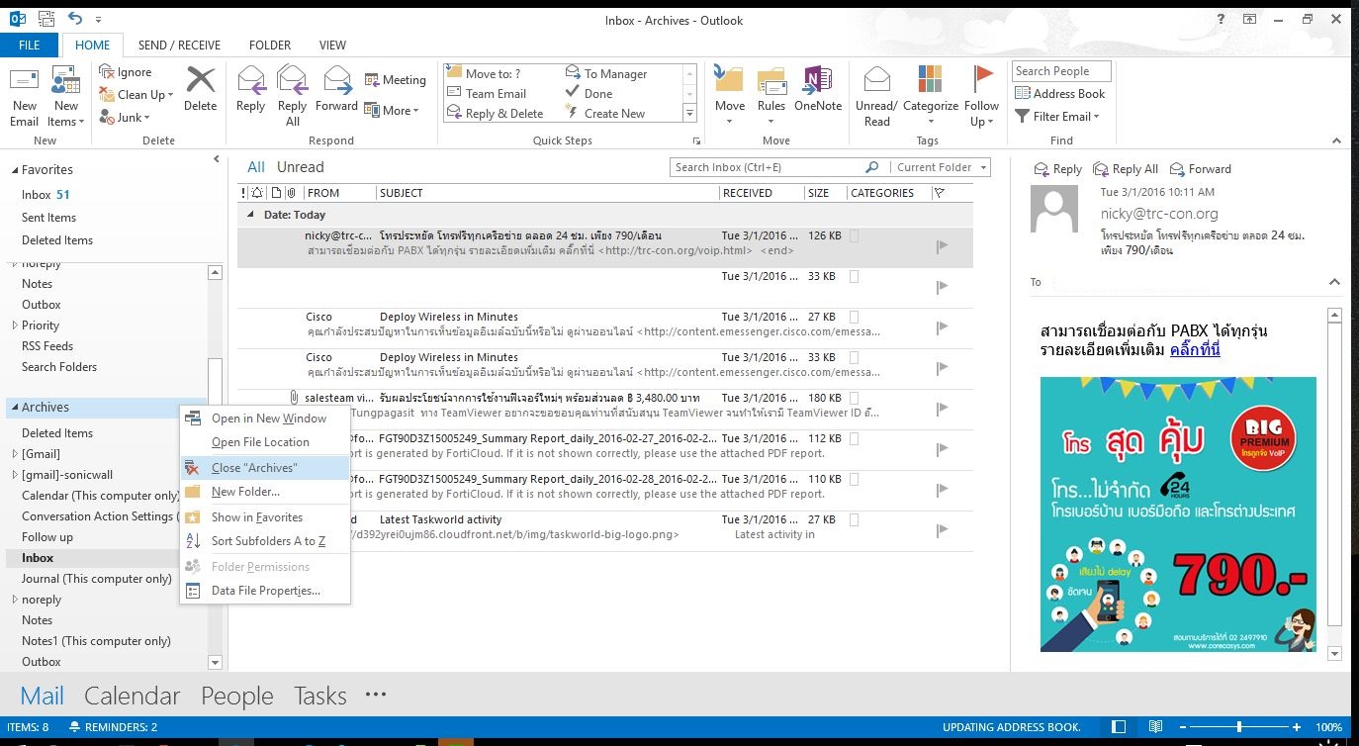Show All messages filter
1359x746 pixels.
255,167
